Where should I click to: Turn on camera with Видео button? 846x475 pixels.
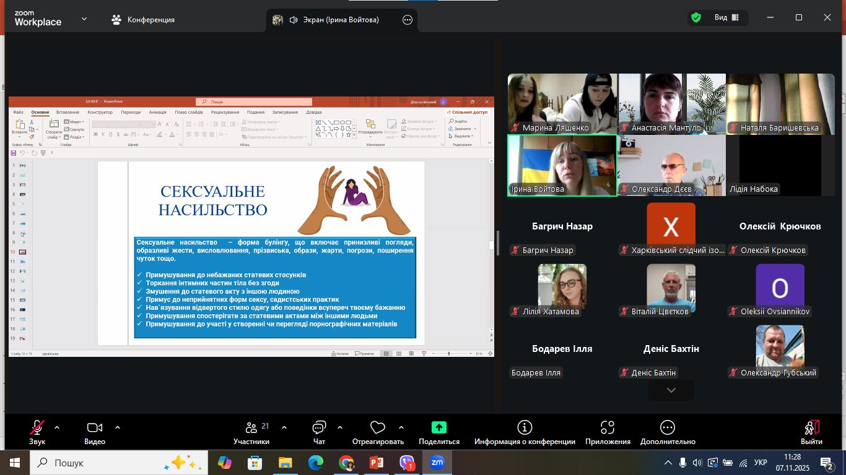click(x=95, y=428)
